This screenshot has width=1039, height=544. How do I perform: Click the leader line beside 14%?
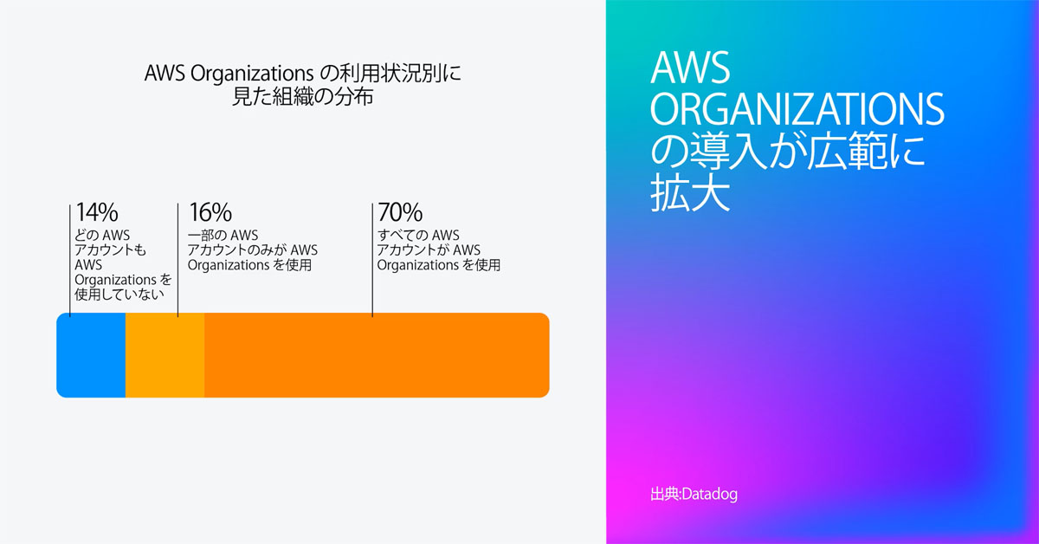[70, 260]
